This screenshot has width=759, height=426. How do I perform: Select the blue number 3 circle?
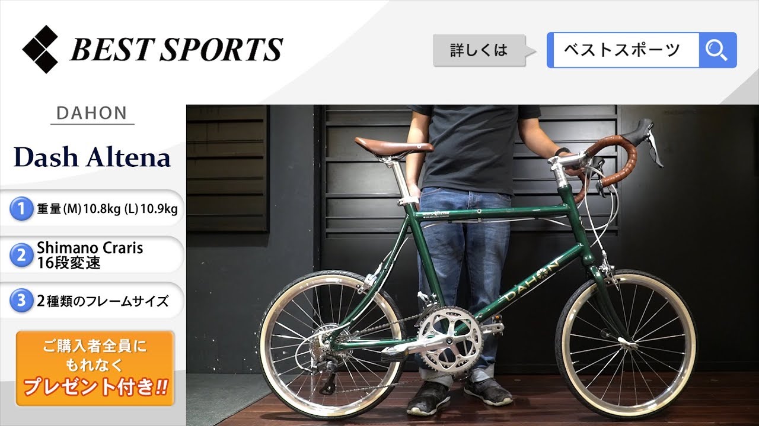(21, 301)
